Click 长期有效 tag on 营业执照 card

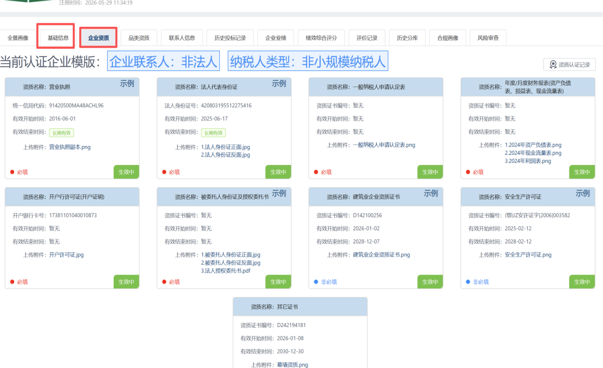tap(61, 133)
